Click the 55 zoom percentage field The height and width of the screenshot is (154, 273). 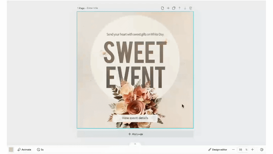[241, 150]
